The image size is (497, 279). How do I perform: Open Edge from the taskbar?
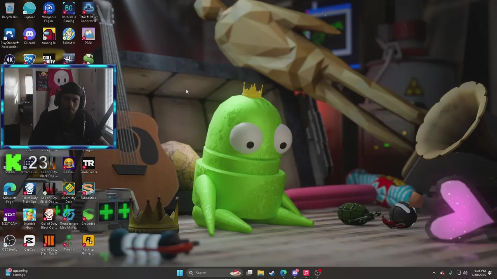tap(283, 273)
